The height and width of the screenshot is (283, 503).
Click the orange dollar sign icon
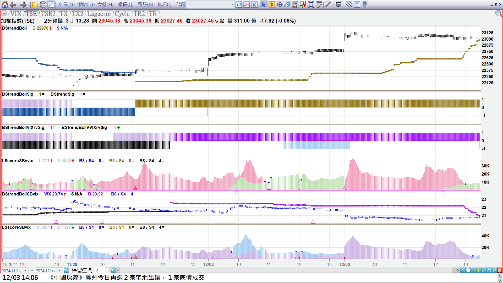coord(272,4)
